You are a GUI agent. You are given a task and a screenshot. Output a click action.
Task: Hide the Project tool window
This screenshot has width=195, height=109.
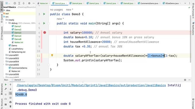tap(34, 3)
